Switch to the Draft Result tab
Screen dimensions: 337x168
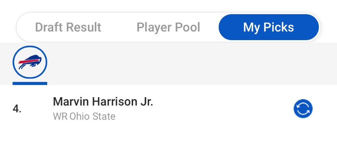(x=68, y=27)
